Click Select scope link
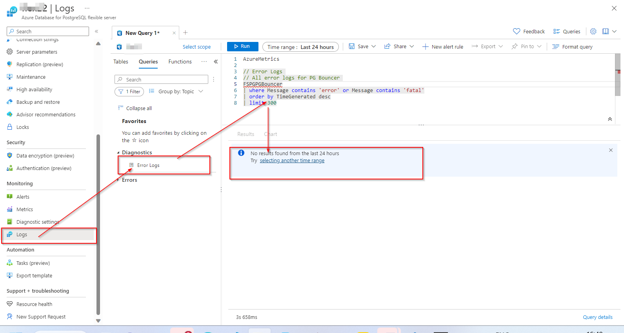 196,47
